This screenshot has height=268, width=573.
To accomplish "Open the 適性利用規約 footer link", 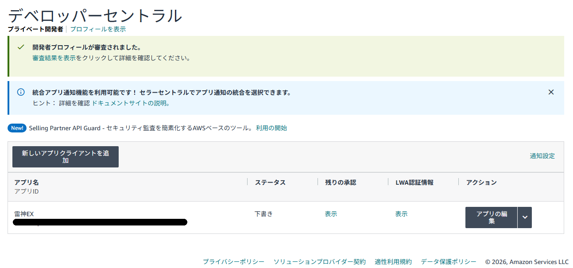I will pyautogui.click(x=393, y=262).
